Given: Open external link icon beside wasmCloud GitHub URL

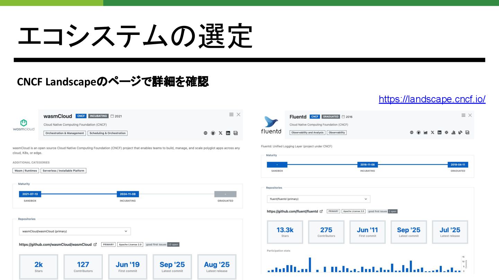Looking at the screenshot, I should click(95, 244).
